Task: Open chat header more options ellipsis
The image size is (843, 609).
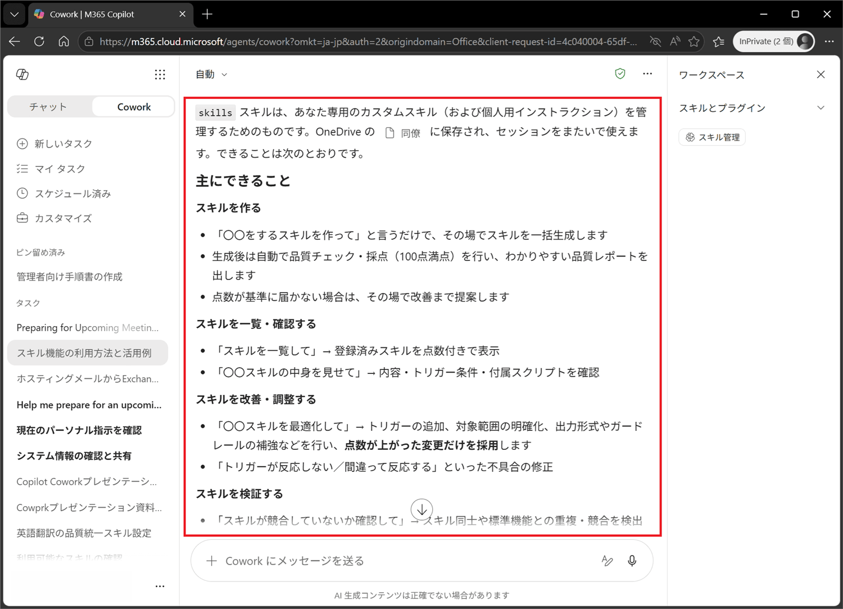Action: click(647, 74)
